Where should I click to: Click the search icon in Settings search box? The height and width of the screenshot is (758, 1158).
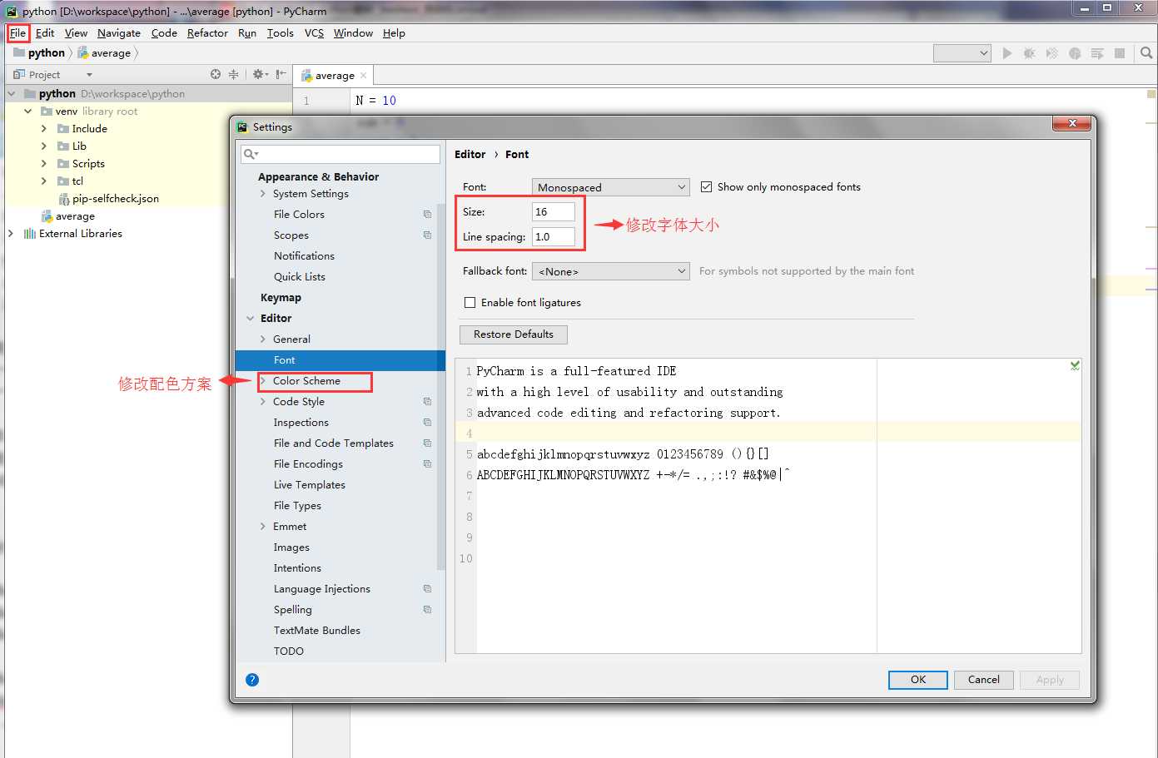point(251,154)
